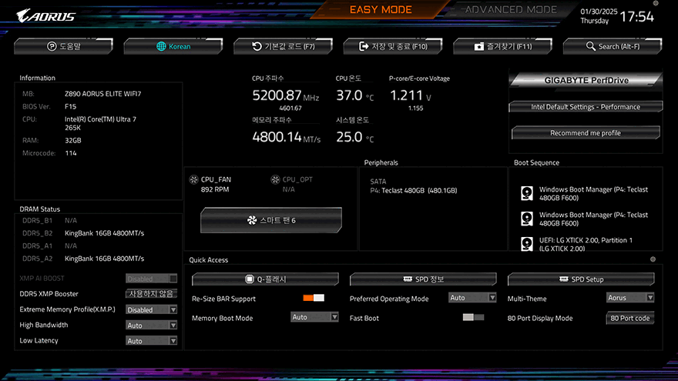
Task: Click 80 Port code display mode button
Action: click(x=630, y=318)
